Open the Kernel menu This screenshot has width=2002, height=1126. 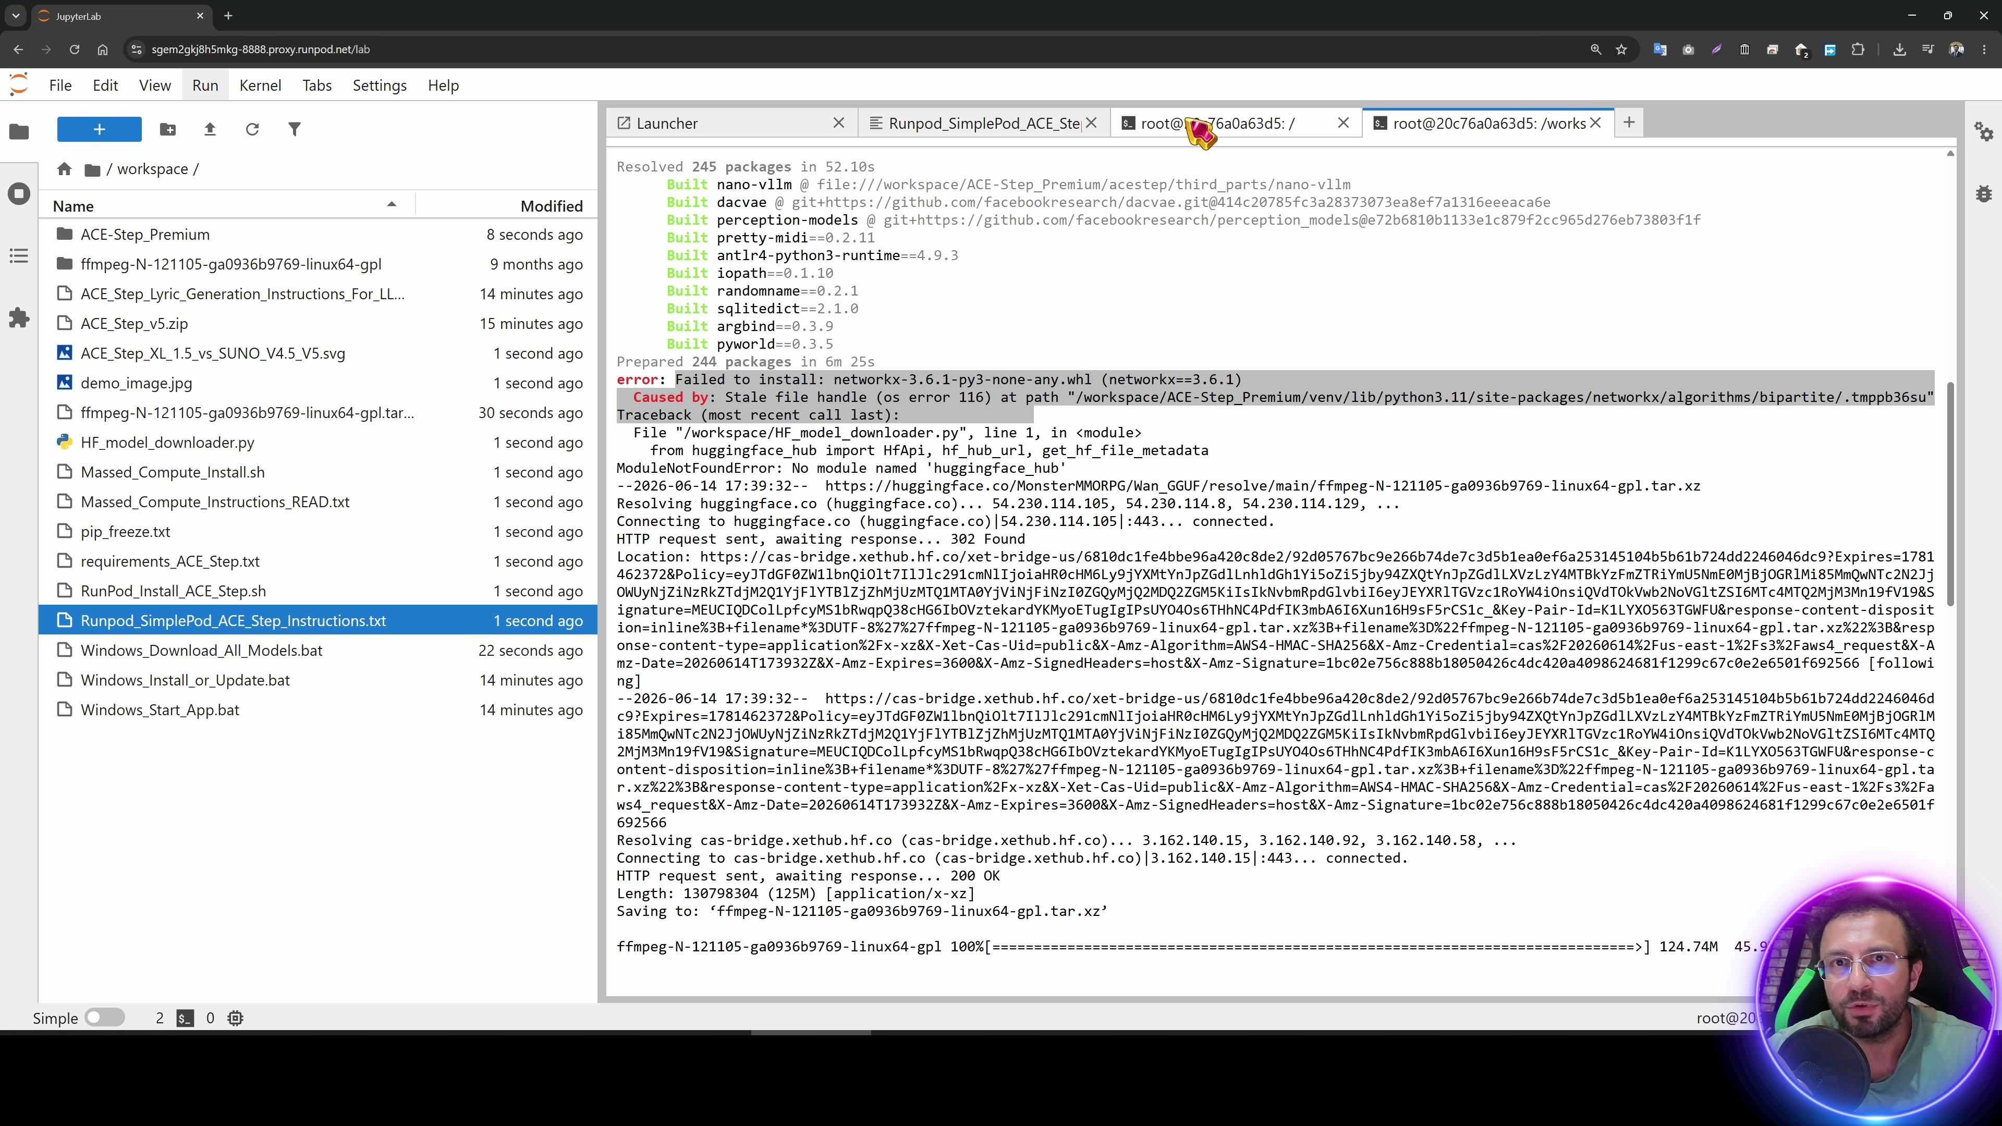260,85
